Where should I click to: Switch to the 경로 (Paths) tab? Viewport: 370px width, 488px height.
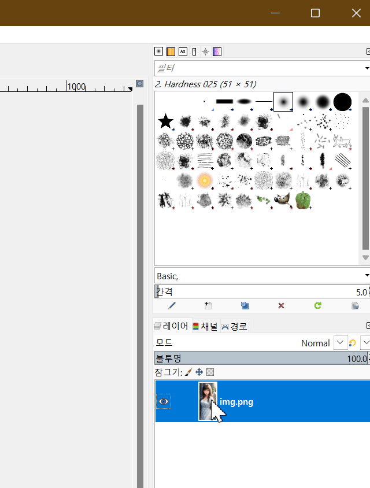click(235, 326)
